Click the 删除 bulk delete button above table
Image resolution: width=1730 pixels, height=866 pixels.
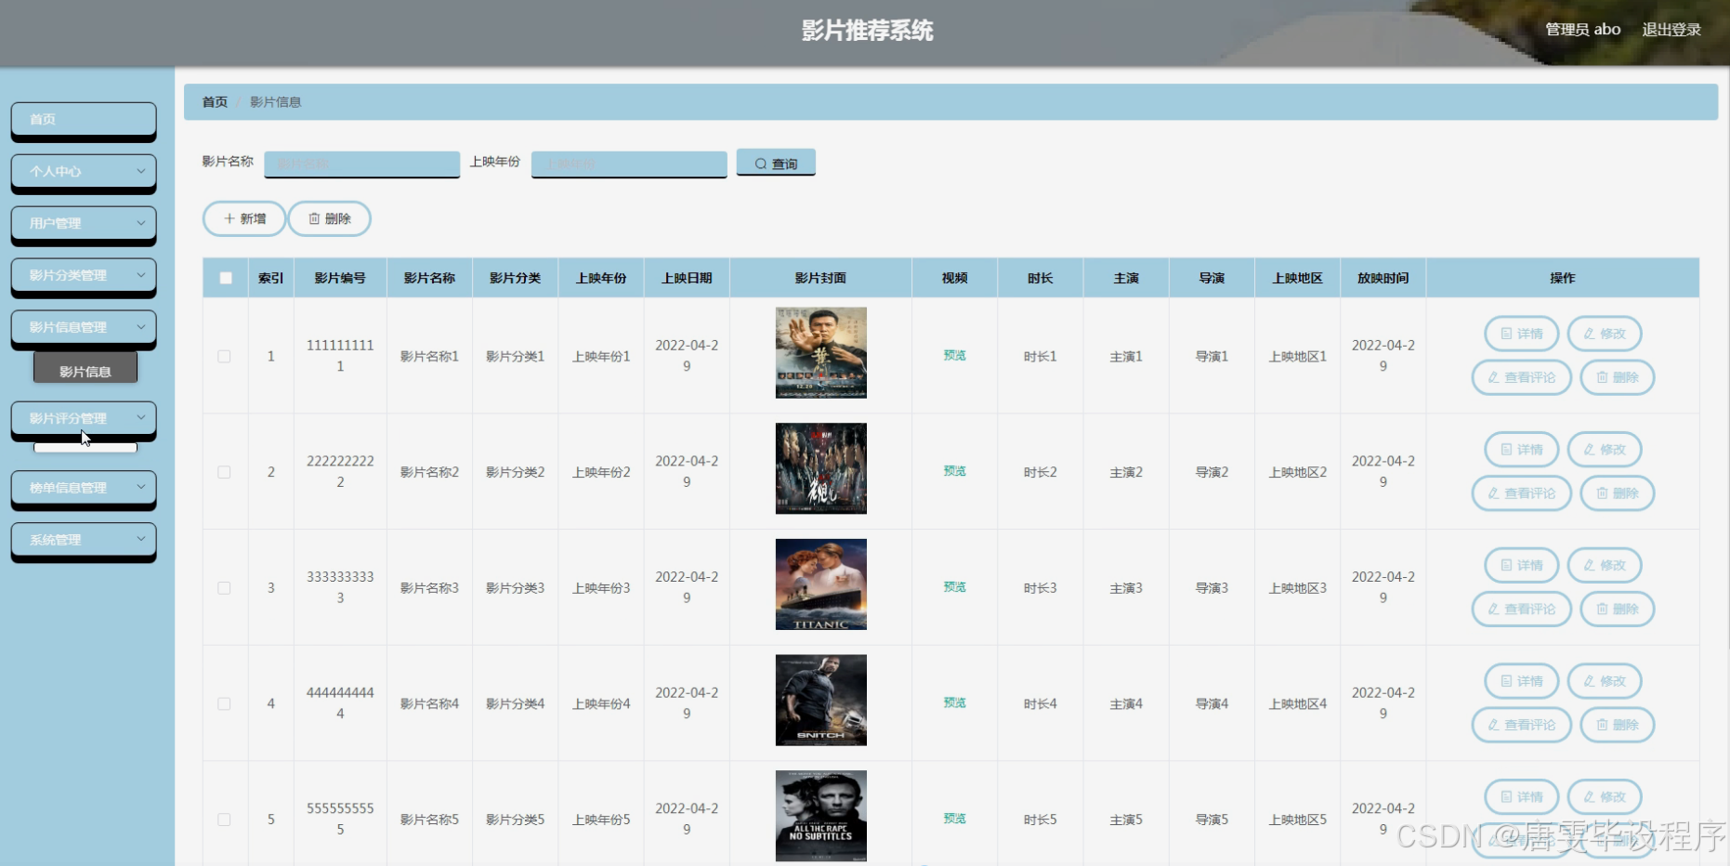330,218
